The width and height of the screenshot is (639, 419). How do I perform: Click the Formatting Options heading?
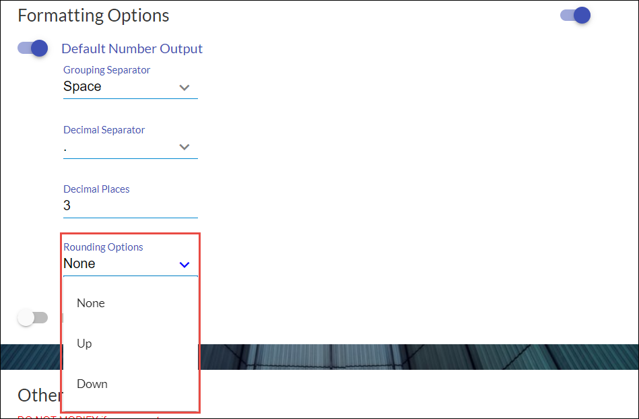pos(94,15)
